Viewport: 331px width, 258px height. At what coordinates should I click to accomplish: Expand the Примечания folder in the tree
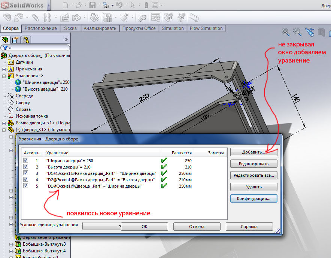coord(4,69)
